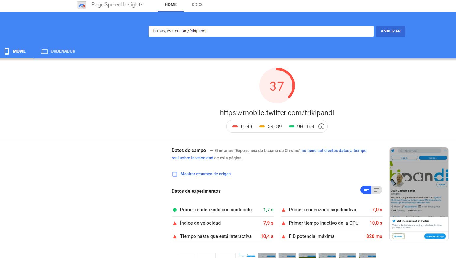Click the analyzed URL https://mobile.twitter.com/frikipandi
The height and width of the screenshot is (258, 456).
277,113
